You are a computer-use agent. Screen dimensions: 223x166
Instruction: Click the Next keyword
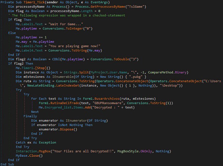coord(35,112)
